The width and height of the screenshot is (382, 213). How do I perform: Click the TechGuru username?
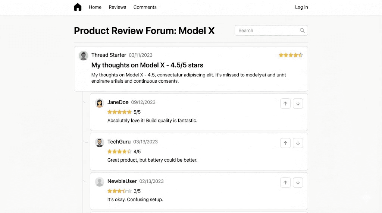[x=119, y=142]
